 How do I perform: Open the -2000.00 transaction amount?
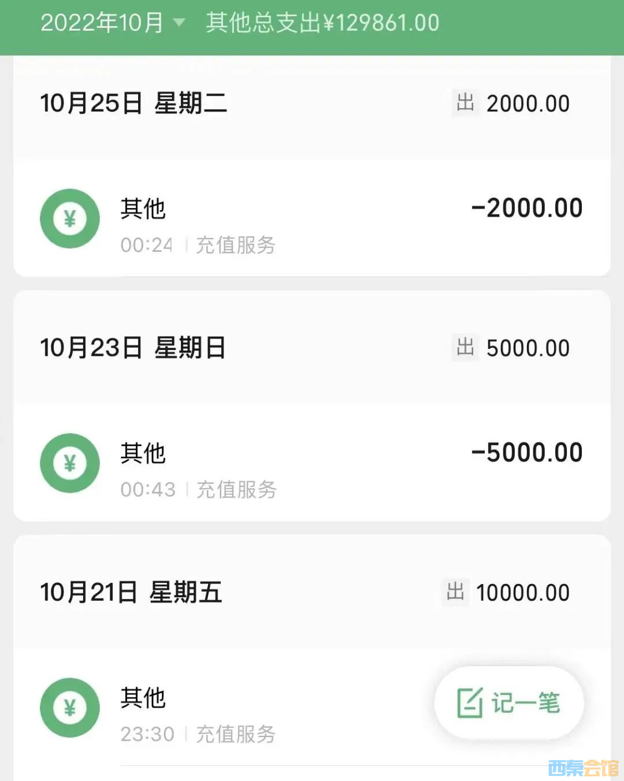coord(526,208)
